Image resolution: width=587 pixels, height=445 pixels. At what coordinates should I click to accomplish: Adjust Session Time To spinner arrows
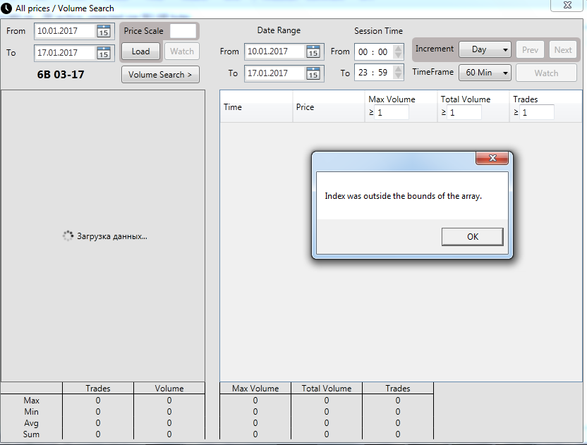click(x=398, y=73)
